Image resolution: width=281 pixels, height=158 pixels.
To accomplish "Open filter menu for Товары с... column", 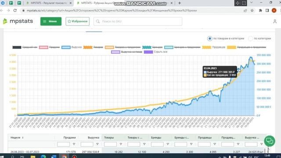I will [144, 144].
